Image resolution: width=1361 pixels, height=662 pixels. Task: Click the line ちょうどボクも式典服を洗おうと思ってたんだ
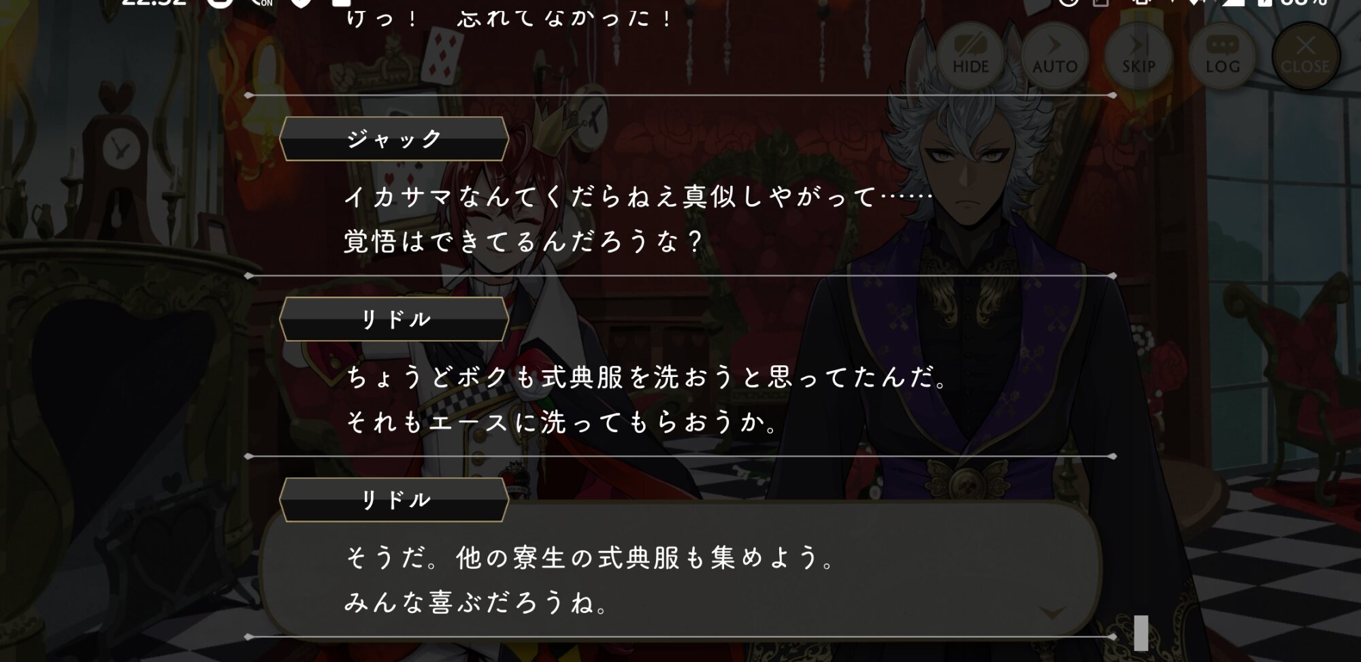(x=646, y=377)
